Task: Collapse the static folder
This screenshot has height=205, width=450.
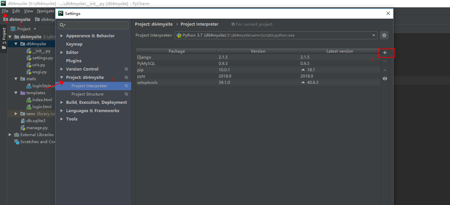Action: point(16,79)
